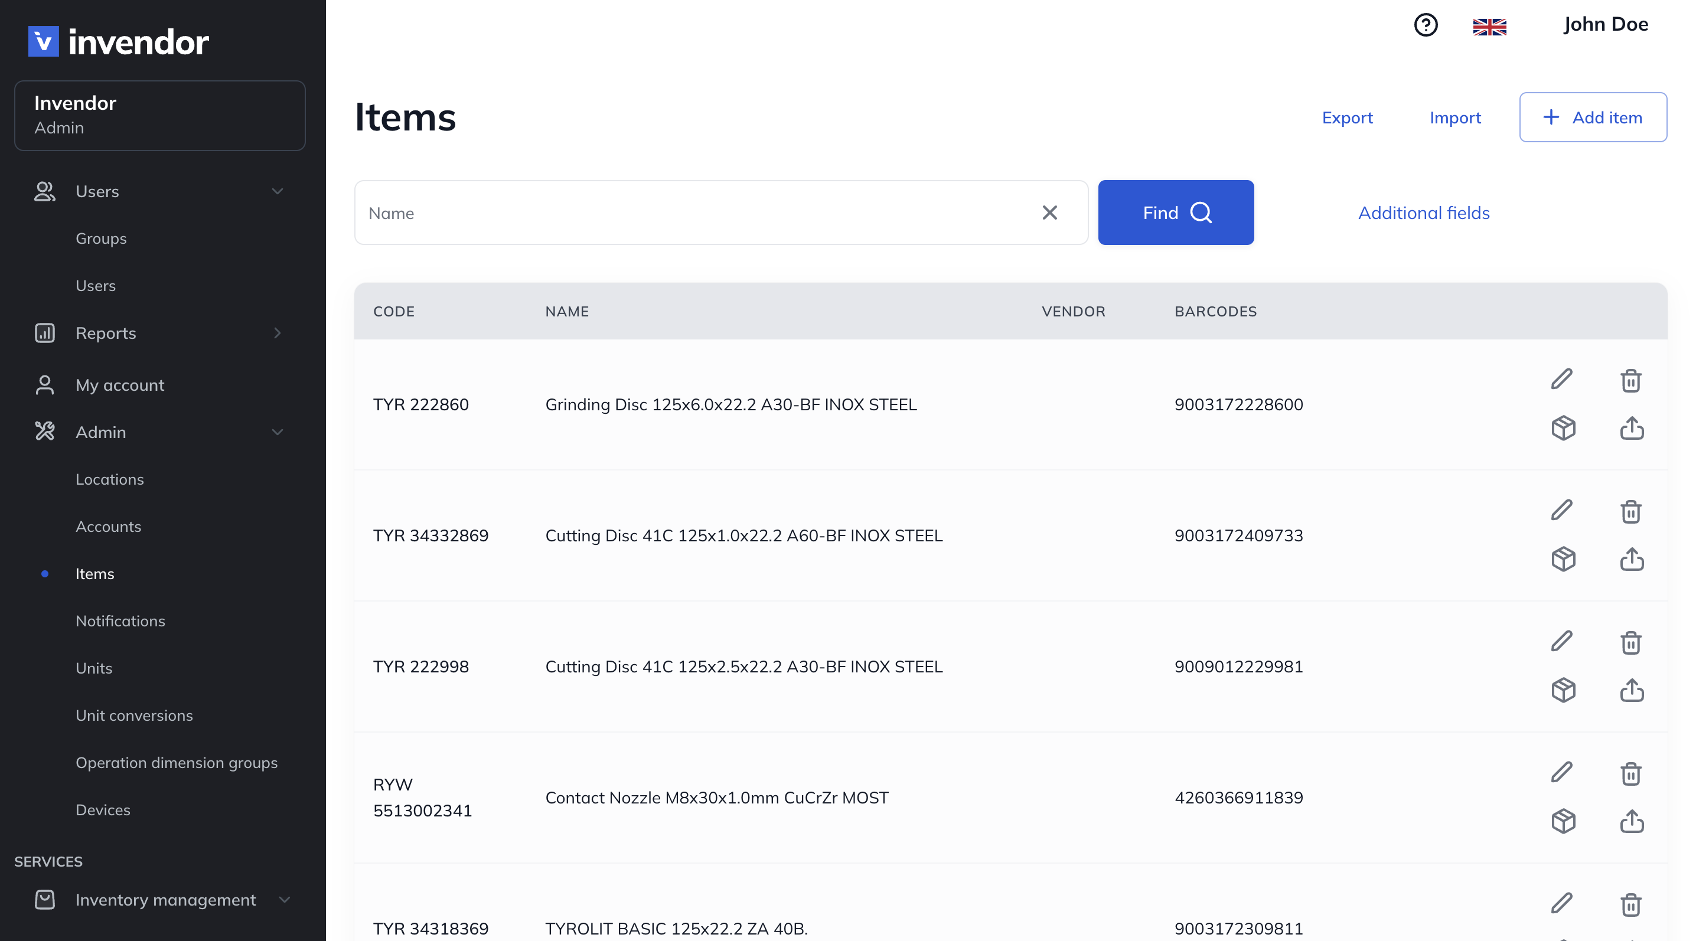Image resolution: width=1696 pixels, height=941 pixels.
Task: Select the Reports icon in the sidebar
Action: click(44, 333)
